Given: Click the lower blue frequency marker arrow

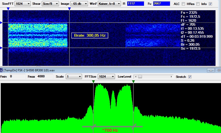Looking at the screenshot, I should click(1, 48).
